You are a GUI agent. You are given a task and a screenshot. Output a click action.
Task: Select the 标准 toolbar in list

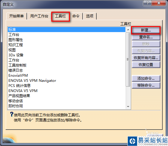[67, 30]
